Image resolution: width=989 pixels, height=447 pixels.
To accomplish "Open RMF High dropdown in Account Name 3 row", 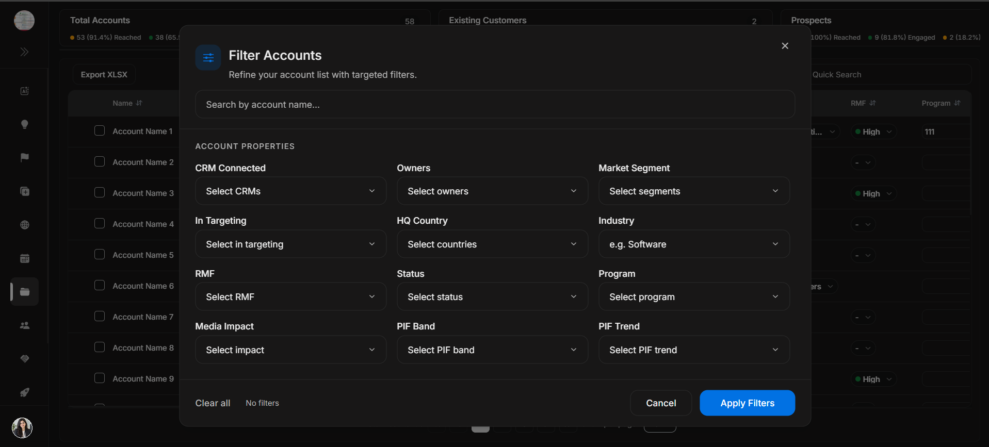I will click(x=873, y=194).
